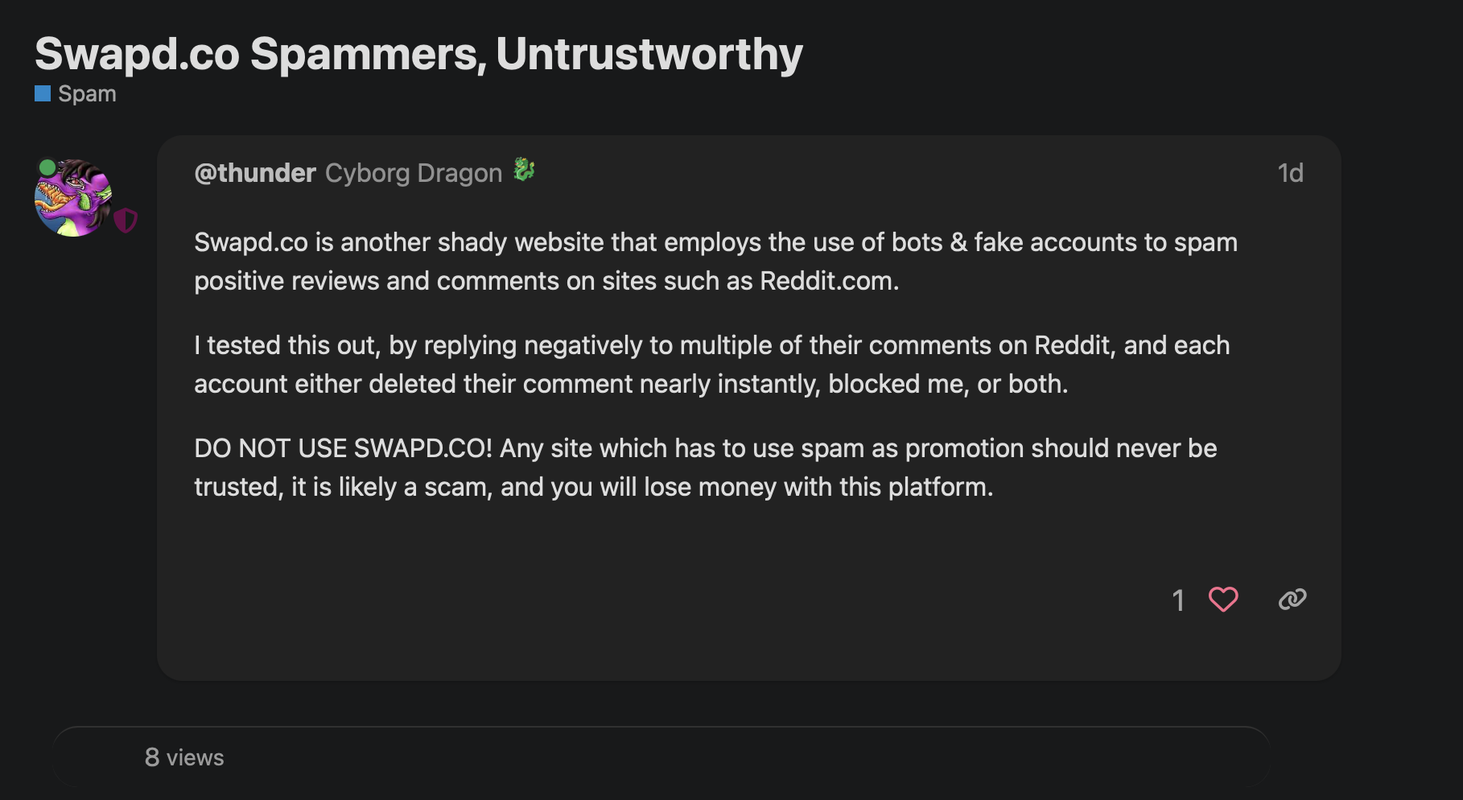Screen dimensions: 1463x800
Task: Click the green online status dot
Action: [47, 167]
